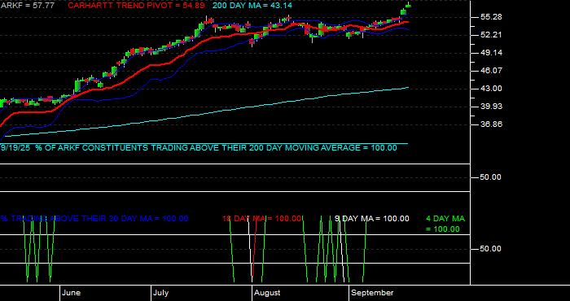Viewport: 570px width, 301px height.
Task: Click the 9 DAY MA = 100.00 label
Action: (x=371, y=219)
